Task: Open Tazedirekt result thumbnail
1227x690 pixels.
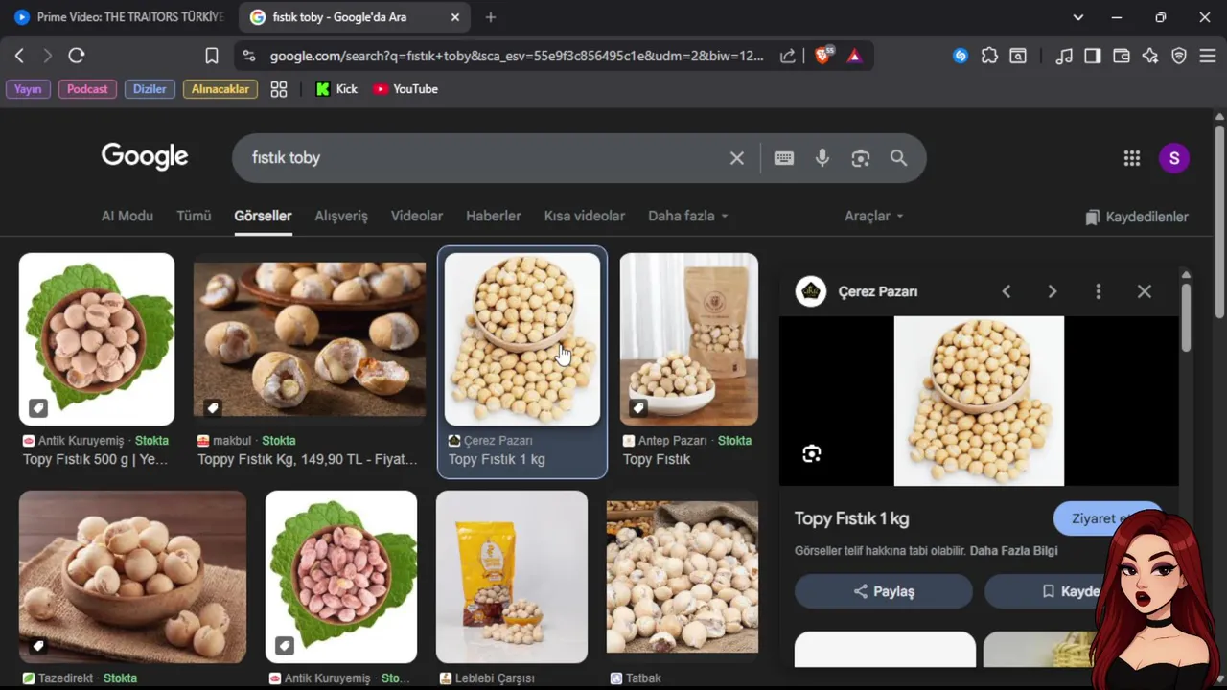Action: tap(132, 577)
